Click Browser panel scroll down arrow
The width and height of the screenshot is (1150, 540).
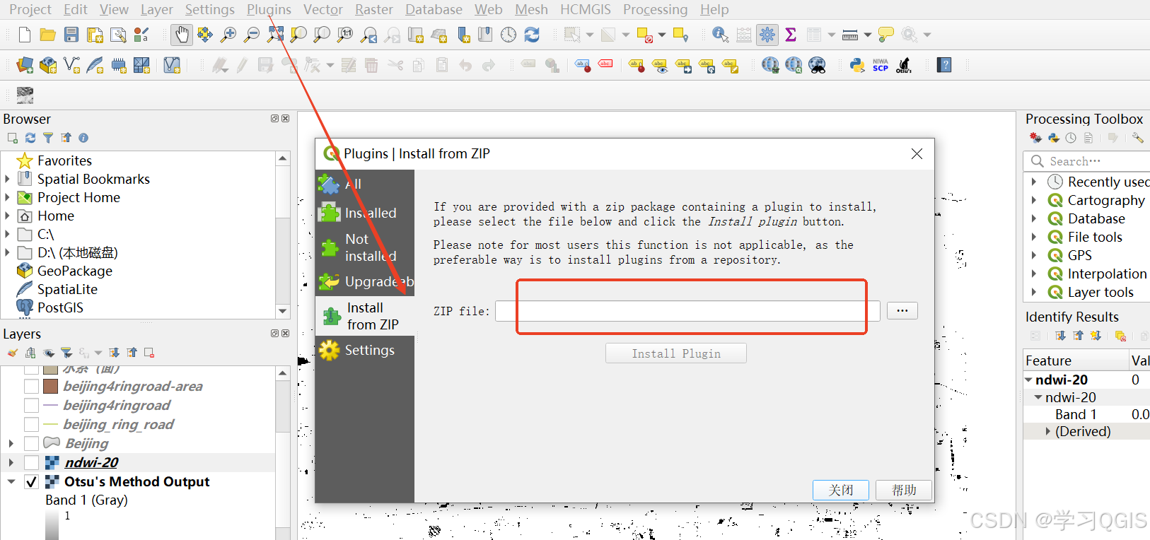click(283, 311)
